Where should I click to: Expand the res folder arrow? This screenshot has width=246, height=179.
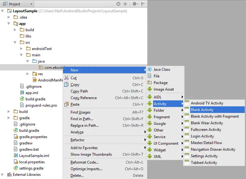tap(28, 74)
